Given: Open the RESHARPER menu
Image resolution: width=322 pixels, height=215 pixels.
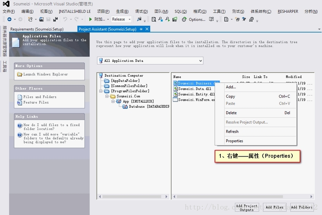Looking at the screenshot, I should pyautogui.click(x=288, y=11).
